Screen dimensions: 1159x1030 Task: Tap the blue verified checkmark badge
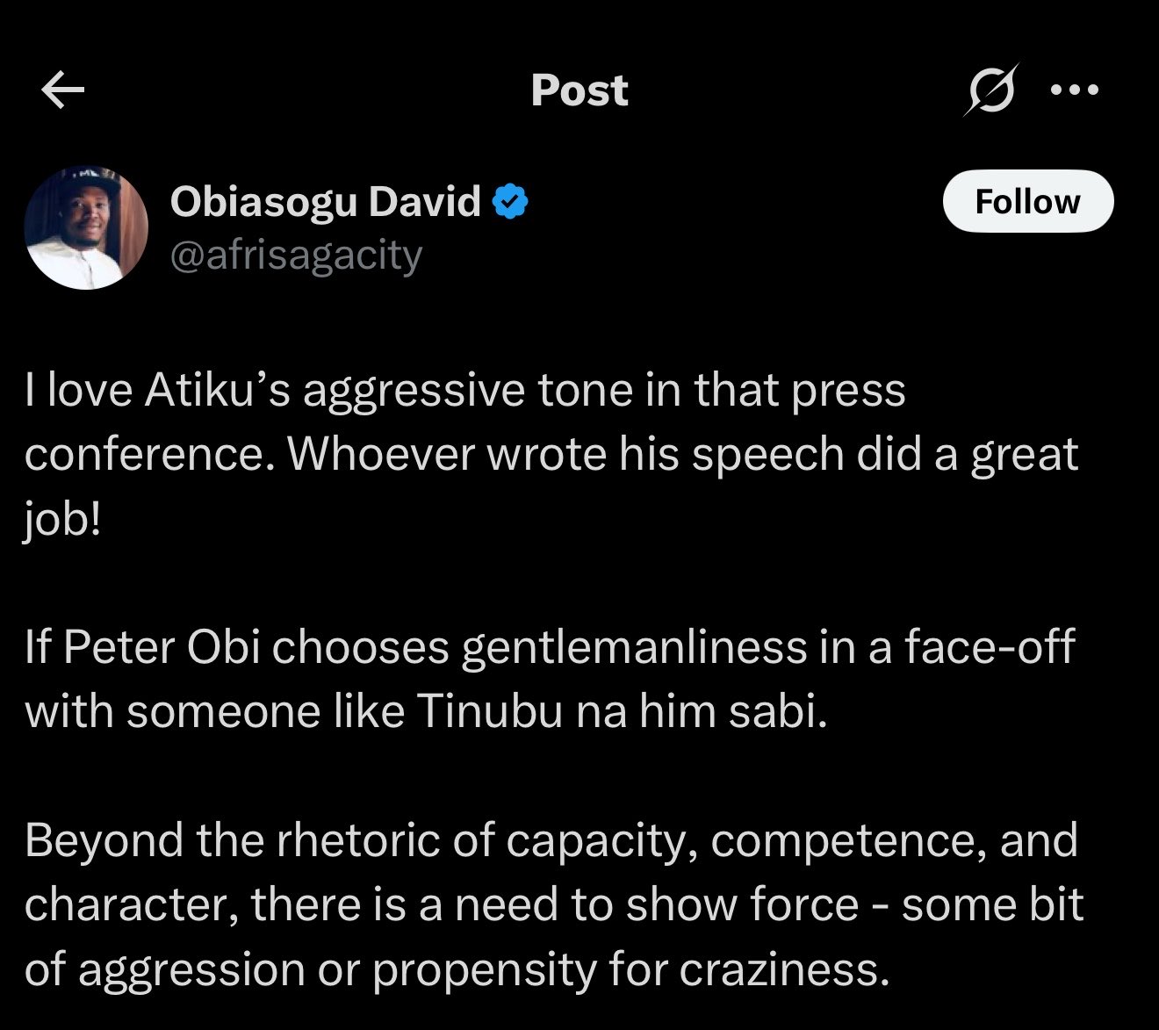click(510, 202)
